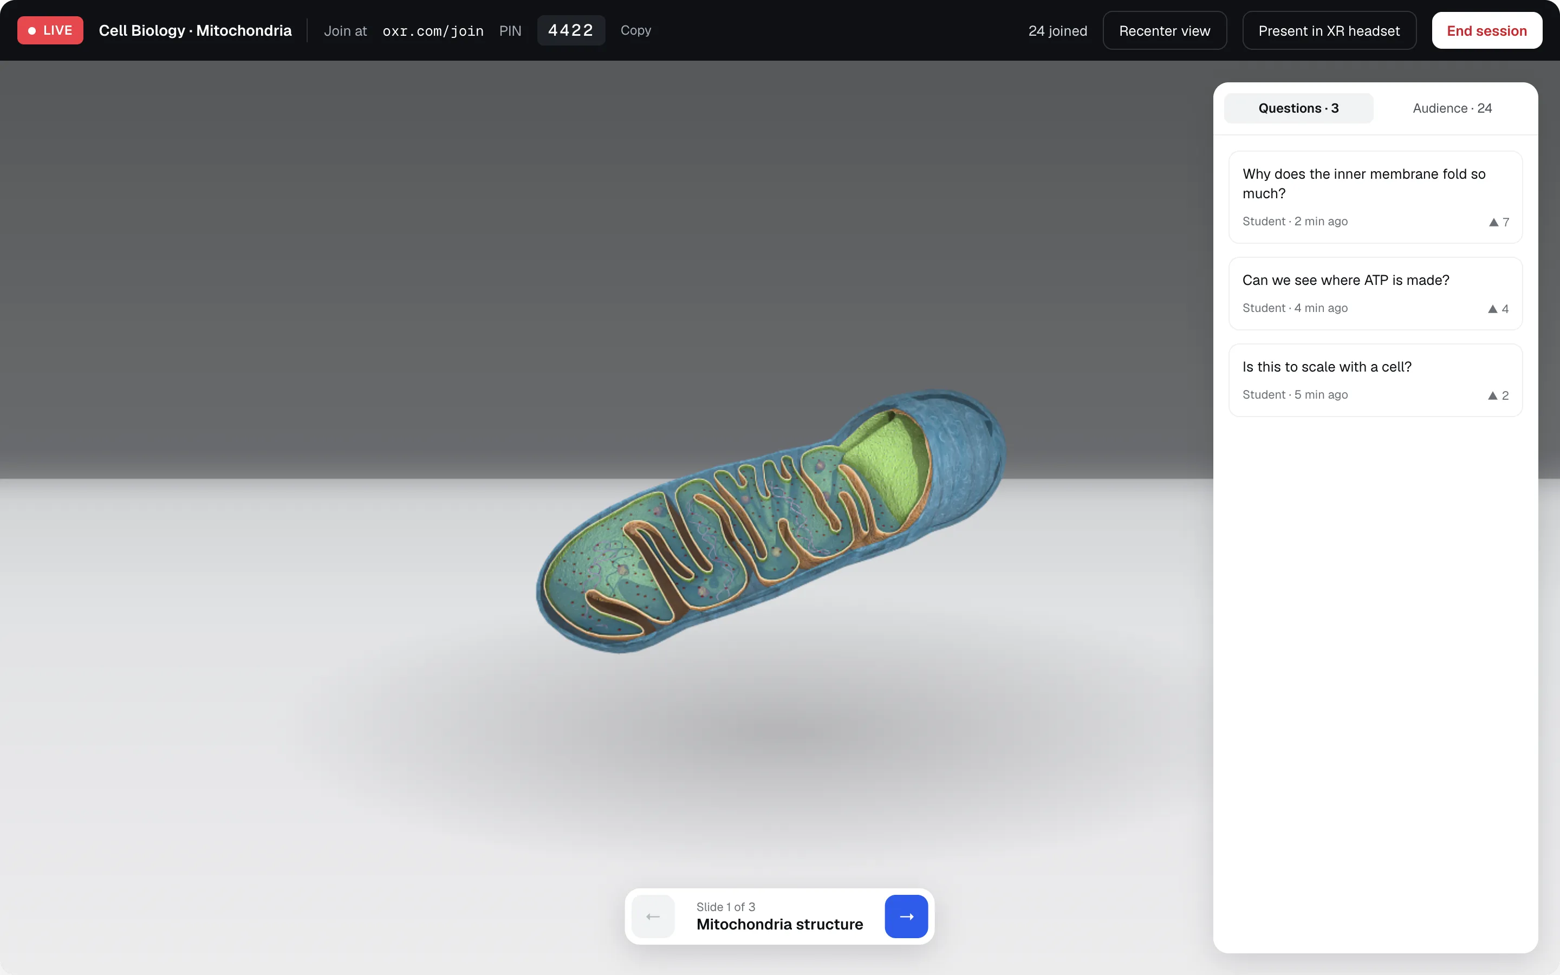Go to the next slide arrow
This screenshot has height=975, width=1560.
[x=906, y=916]
